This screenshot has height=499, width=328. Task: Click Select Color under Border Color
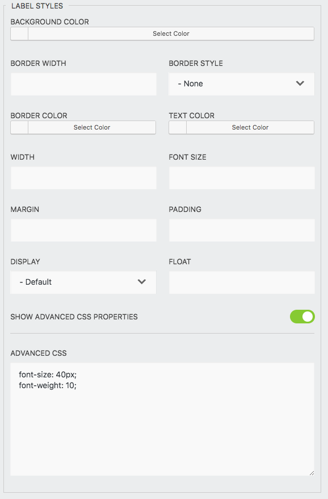coord(91,127)
